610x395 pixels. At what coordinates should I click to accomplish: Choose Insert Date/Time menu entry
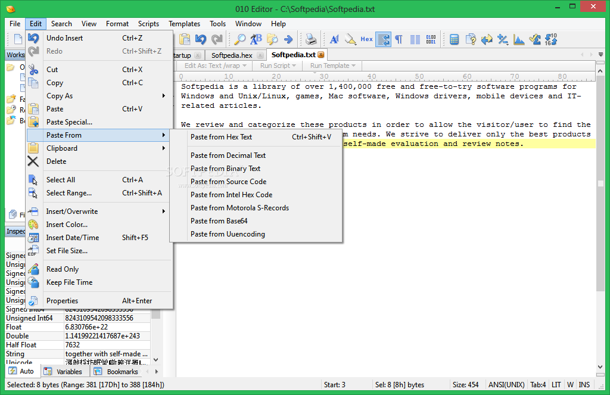[x=99, y=238]
